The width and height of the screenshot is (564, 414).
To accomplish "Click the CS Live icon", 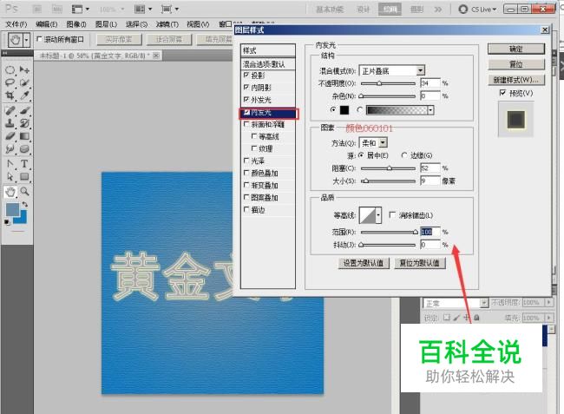I will (463, 9).
